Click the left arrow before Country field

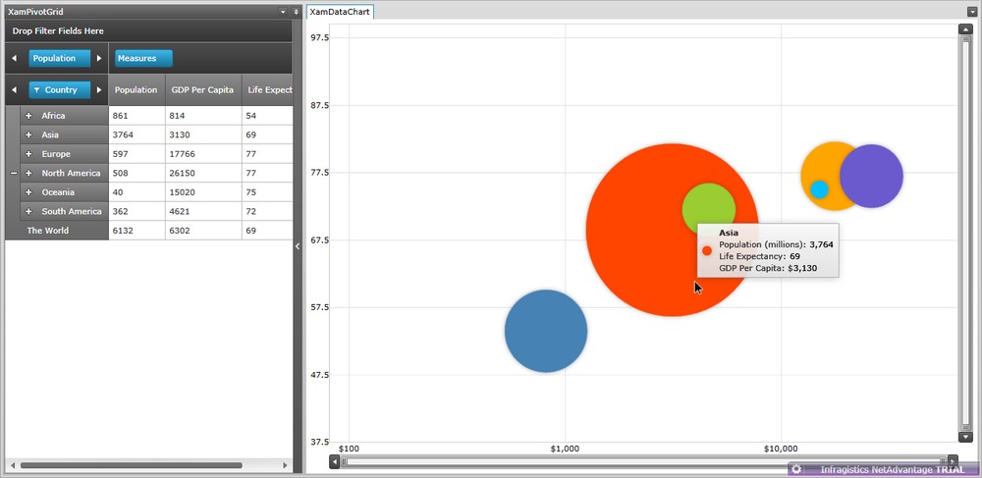coord(14,90)
